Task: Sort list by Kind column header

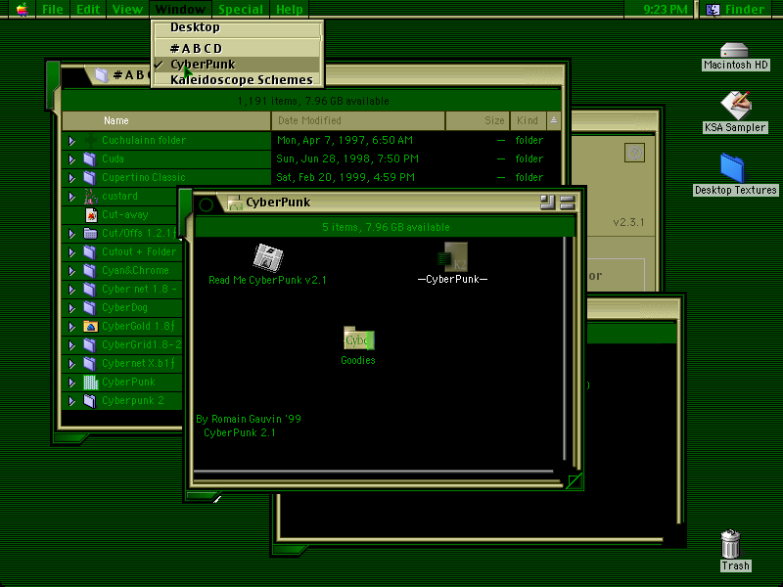Action: click(529, 120)
